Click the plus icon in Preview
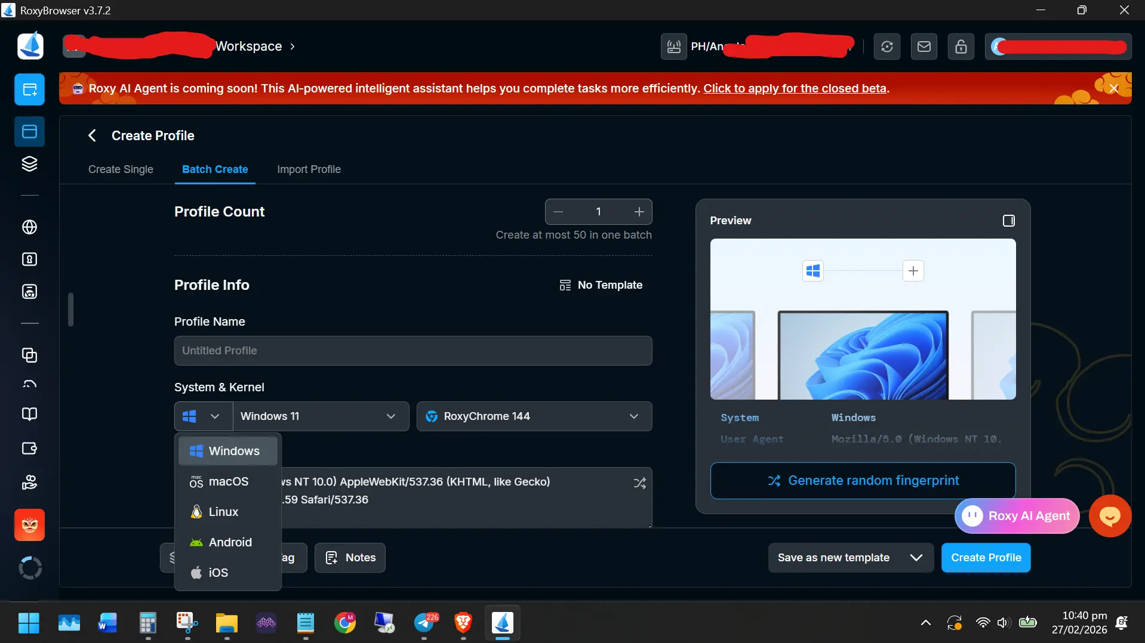 (913, 271)
